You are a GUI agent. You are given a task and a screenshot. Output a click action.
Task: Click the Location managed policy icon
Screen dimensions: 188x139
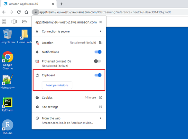(x=100, y=43)
